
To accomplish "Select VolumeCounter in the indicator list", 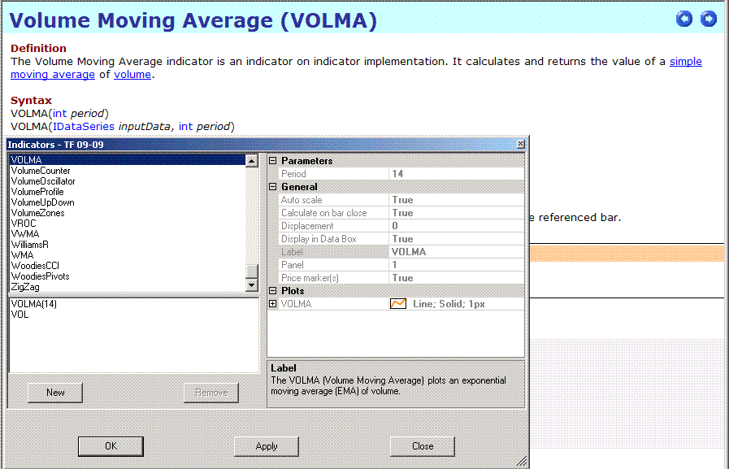I will click(x=128, y=171).
